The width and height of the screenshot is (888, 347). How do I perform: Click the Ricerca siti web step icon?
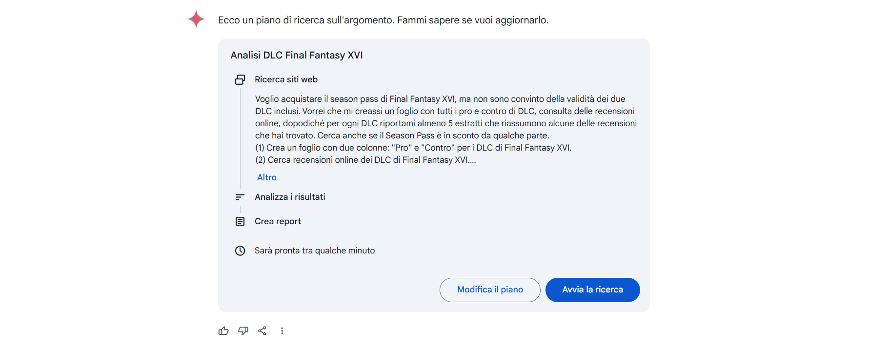[240, 79]
